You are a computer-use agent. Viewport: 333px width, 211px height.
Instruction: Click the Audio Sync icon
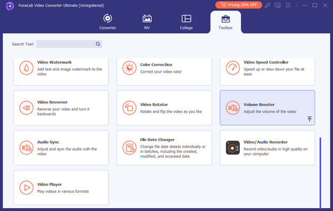26,148
